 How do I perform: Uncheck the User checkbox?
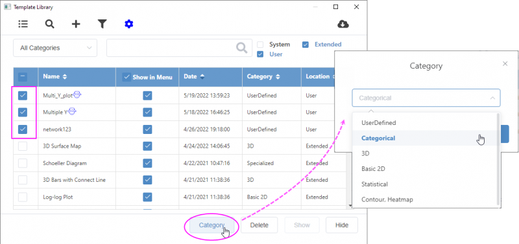261,54
